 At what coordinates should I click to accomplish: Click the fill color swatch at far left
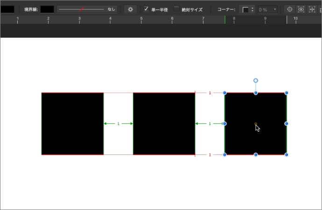[7, 9]
